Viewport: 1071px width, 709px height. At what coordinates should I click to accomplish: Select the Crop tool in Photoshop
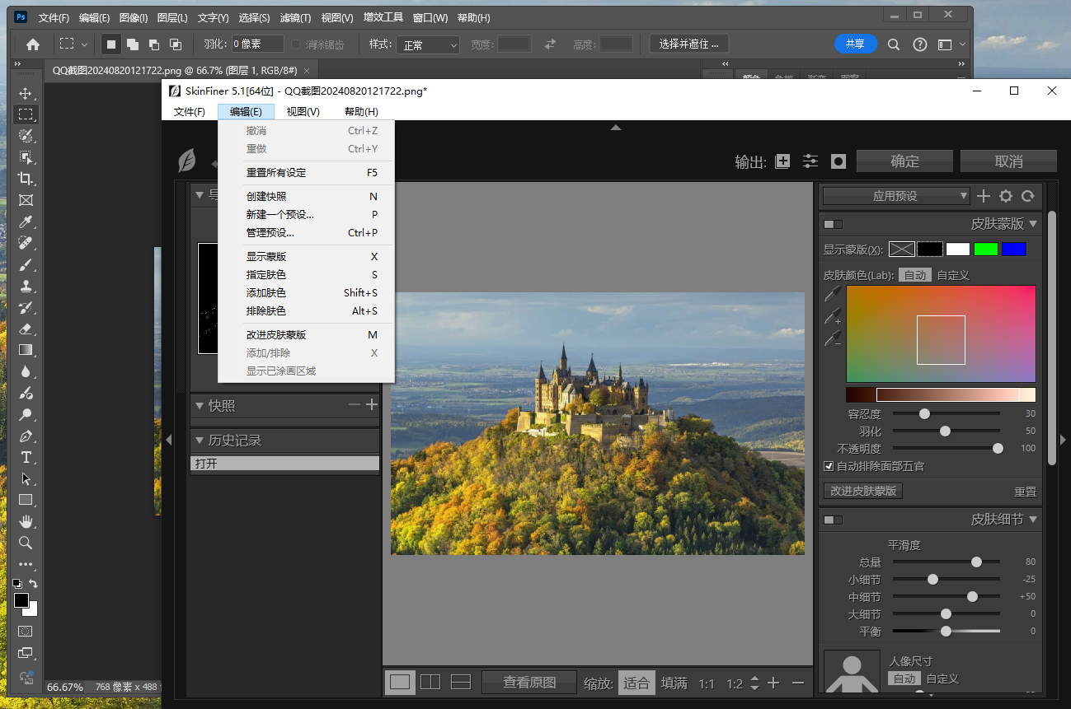click(x=26, y=179)
